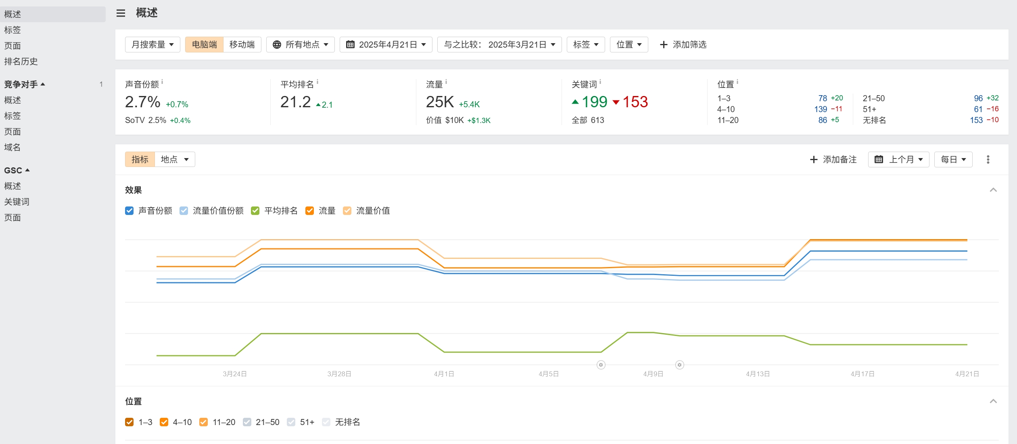Image resolution: width=1017 pixels, height=444 pixels.
Task: Uncheck the 声音份额 checkbox
Action: click(129, 211)
